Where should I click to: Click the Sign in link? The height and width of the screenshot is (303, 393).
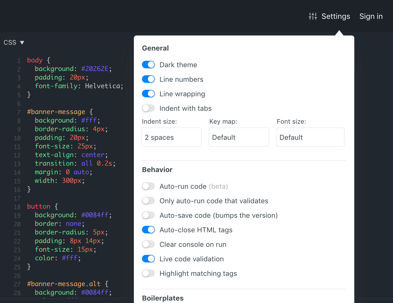[371, 16]
